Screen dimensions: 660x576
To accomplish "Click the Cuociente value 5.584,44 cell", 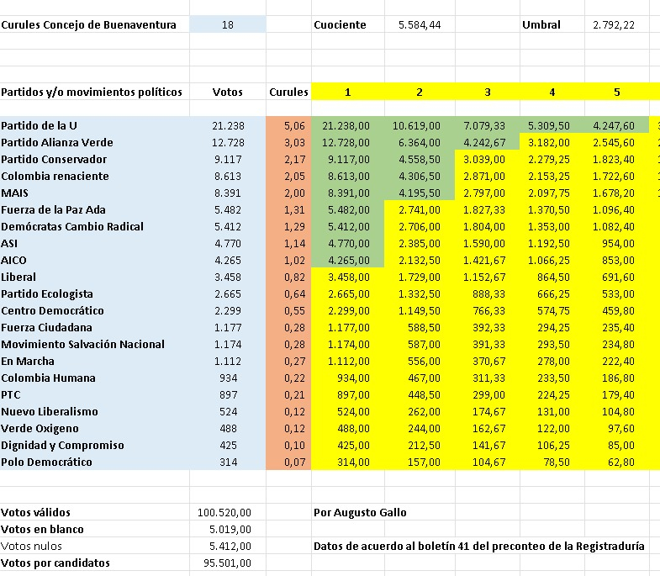I will point(420,24).
